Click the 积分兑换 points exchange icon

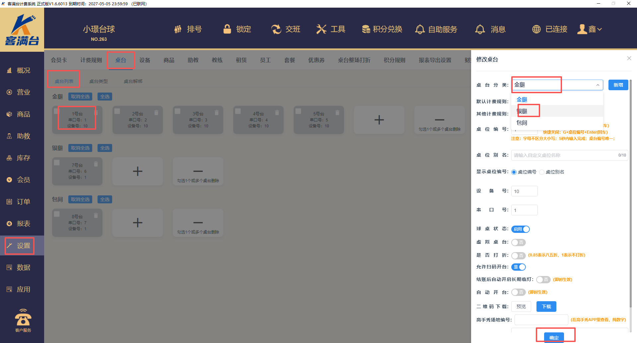click(366, 29)
